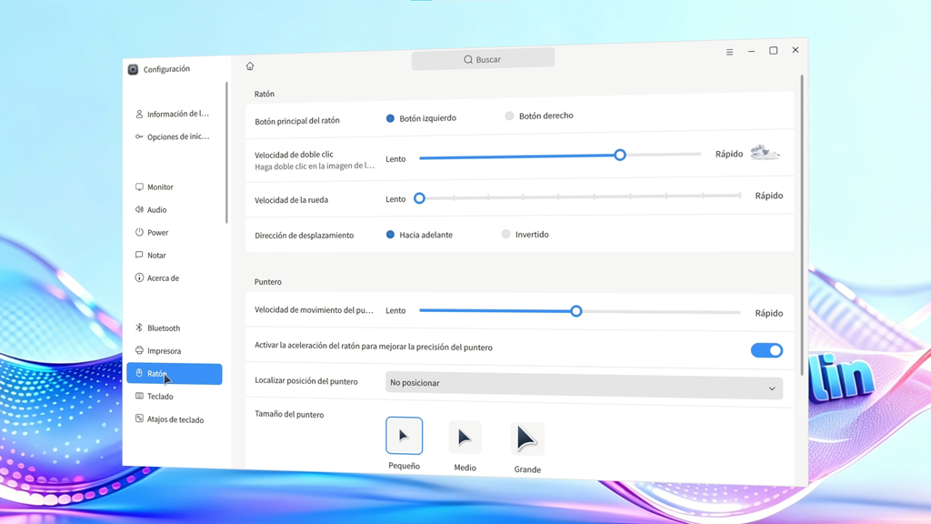Choose the Pequeño pointer size

point(404,436)
